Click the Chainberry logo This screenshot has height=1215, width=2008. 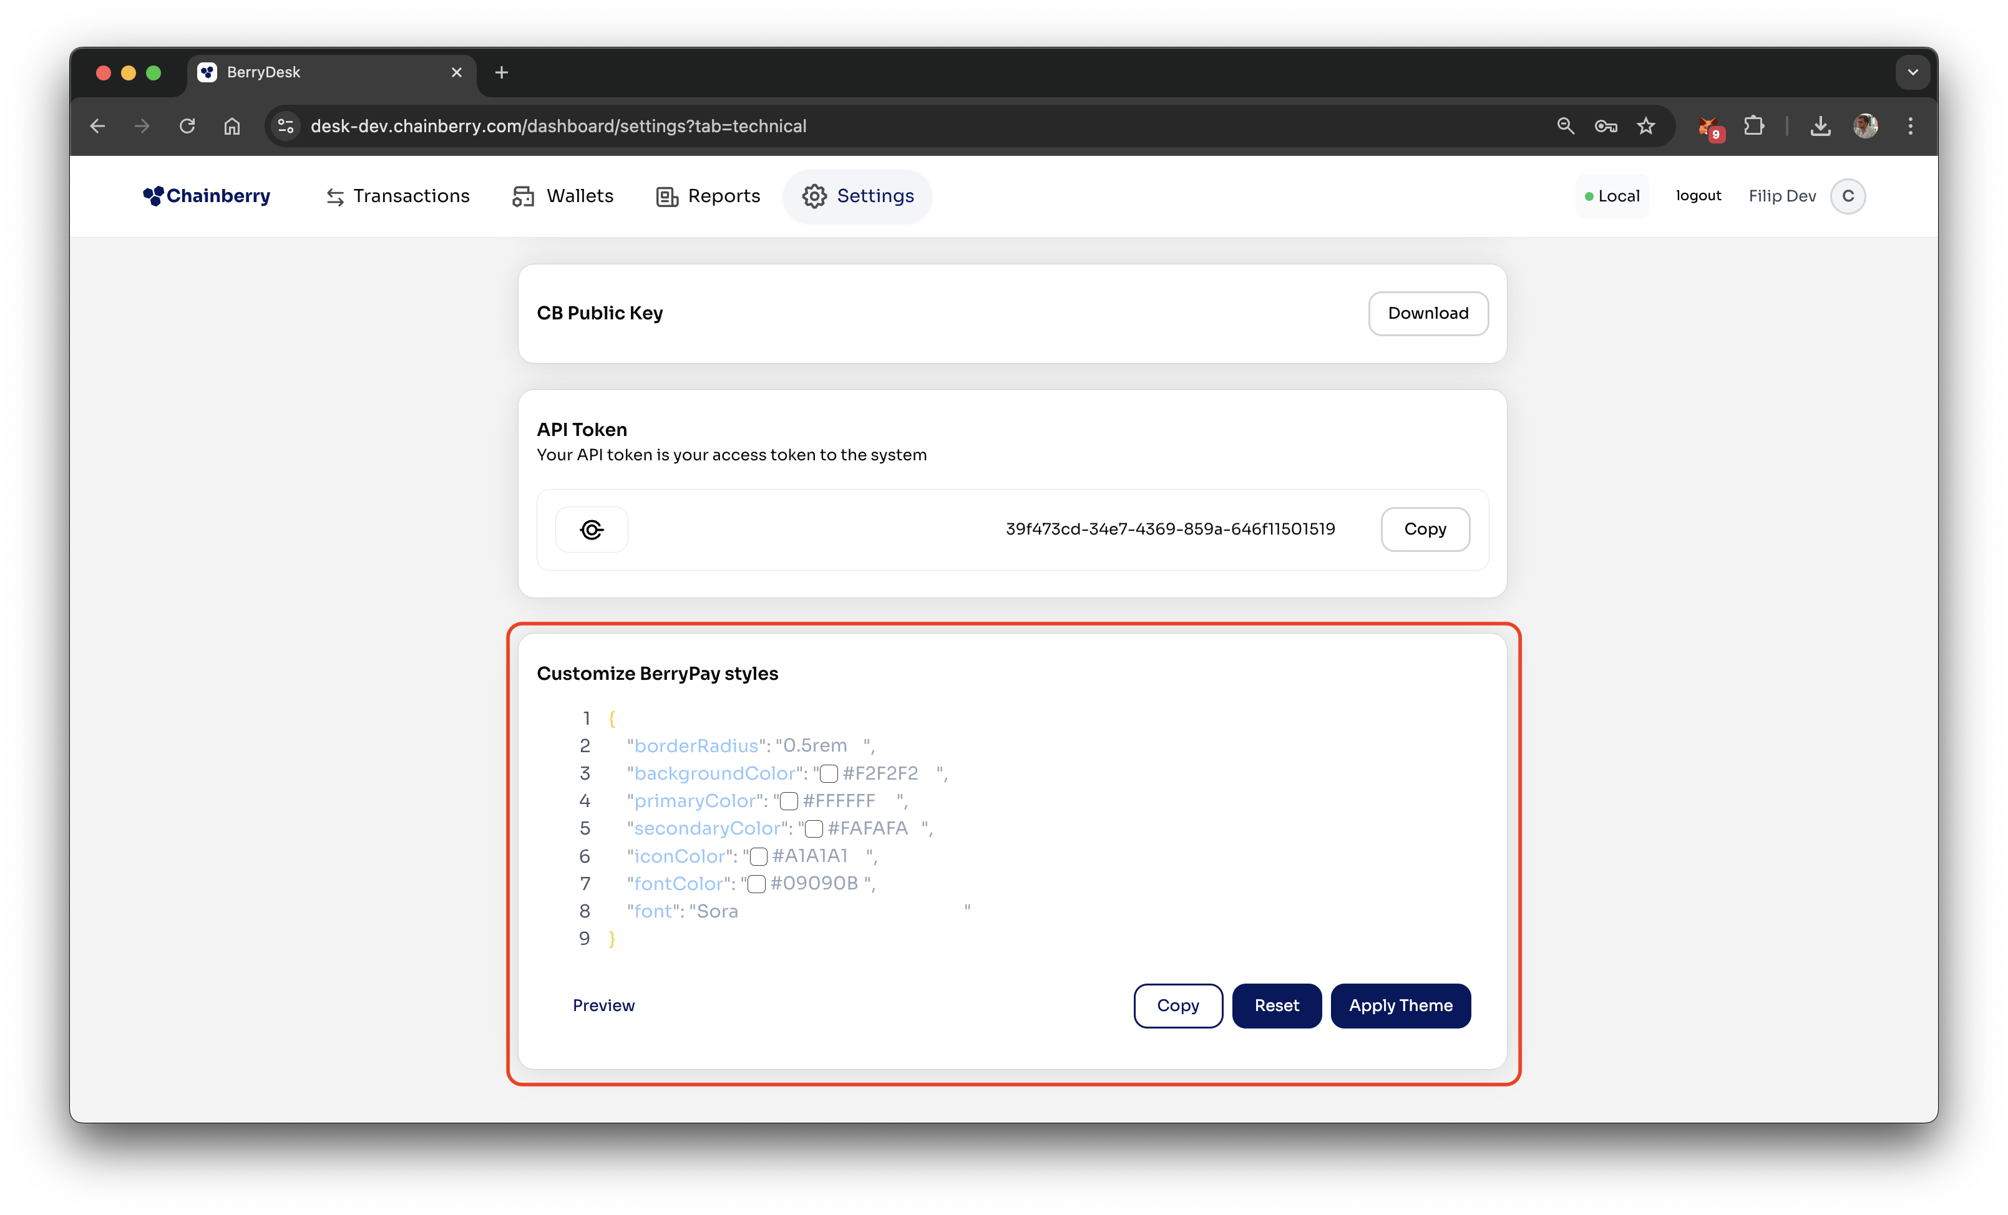[206, 196]
